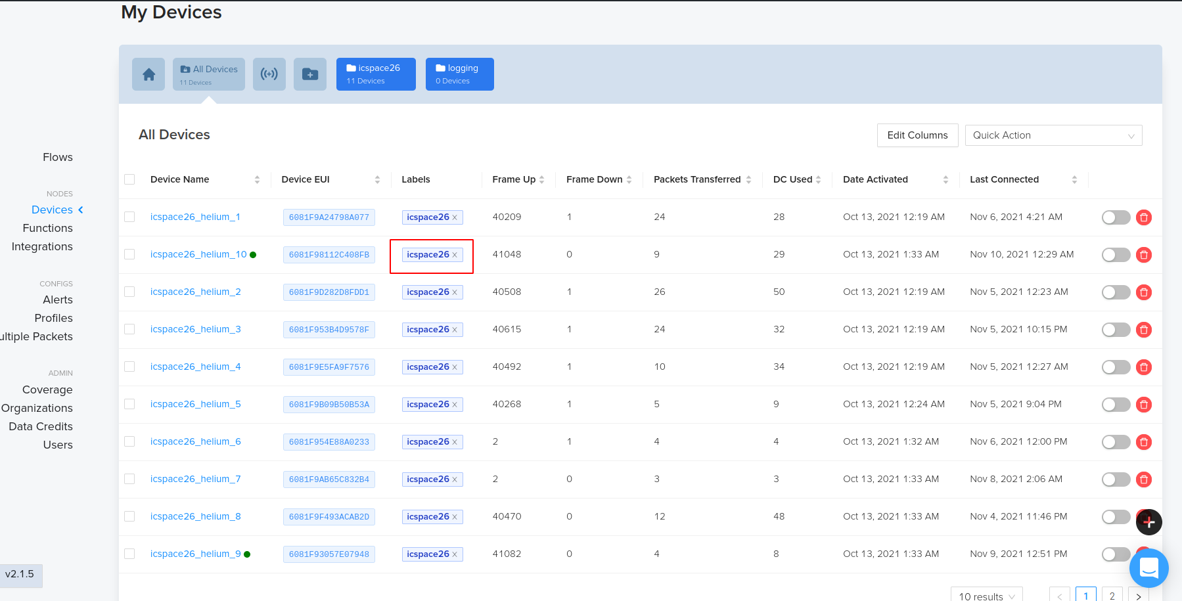Remove icspace26 label from icspace26_helium_9
1182x601 pixels.
[x=455, y=554]
